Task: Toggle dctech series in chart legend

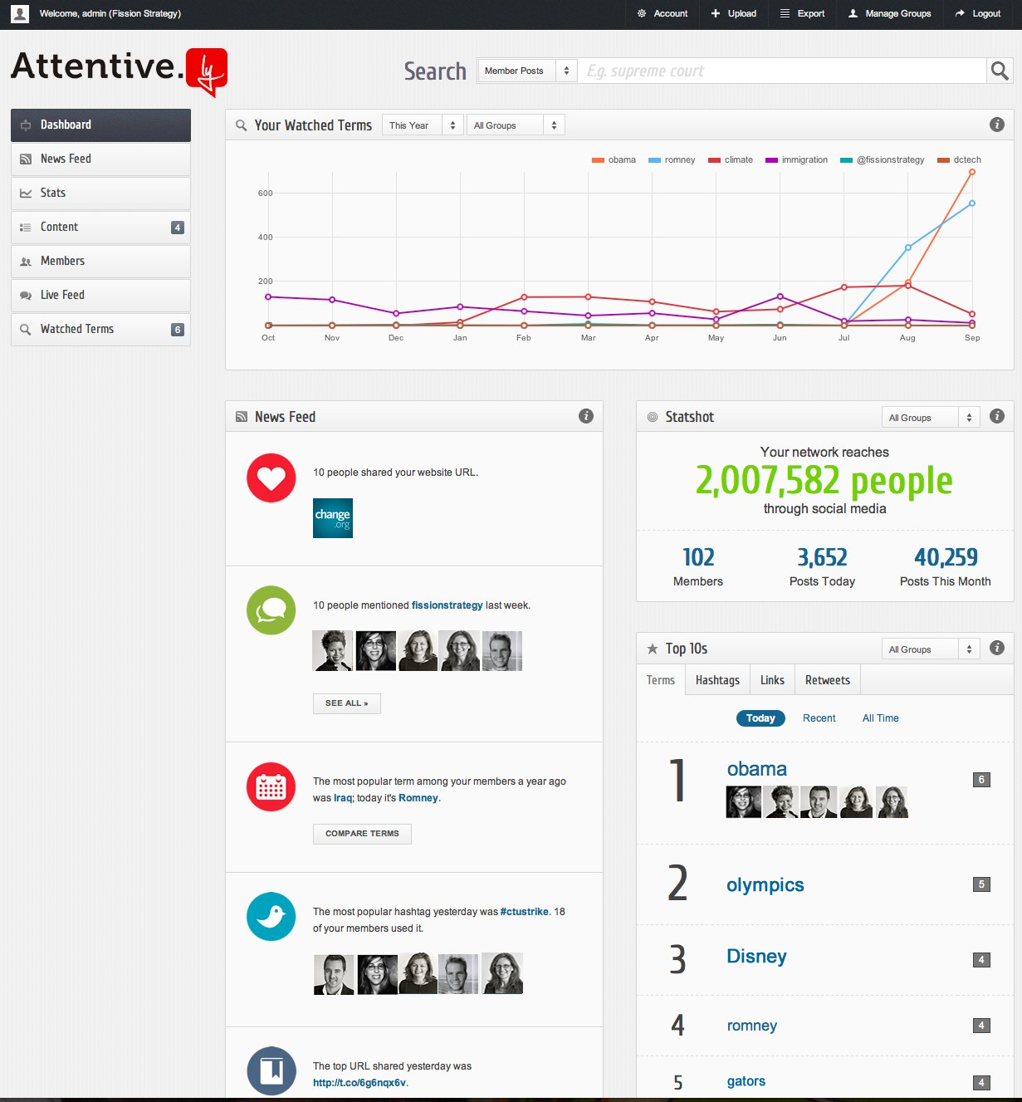Action: coord(959,159)
